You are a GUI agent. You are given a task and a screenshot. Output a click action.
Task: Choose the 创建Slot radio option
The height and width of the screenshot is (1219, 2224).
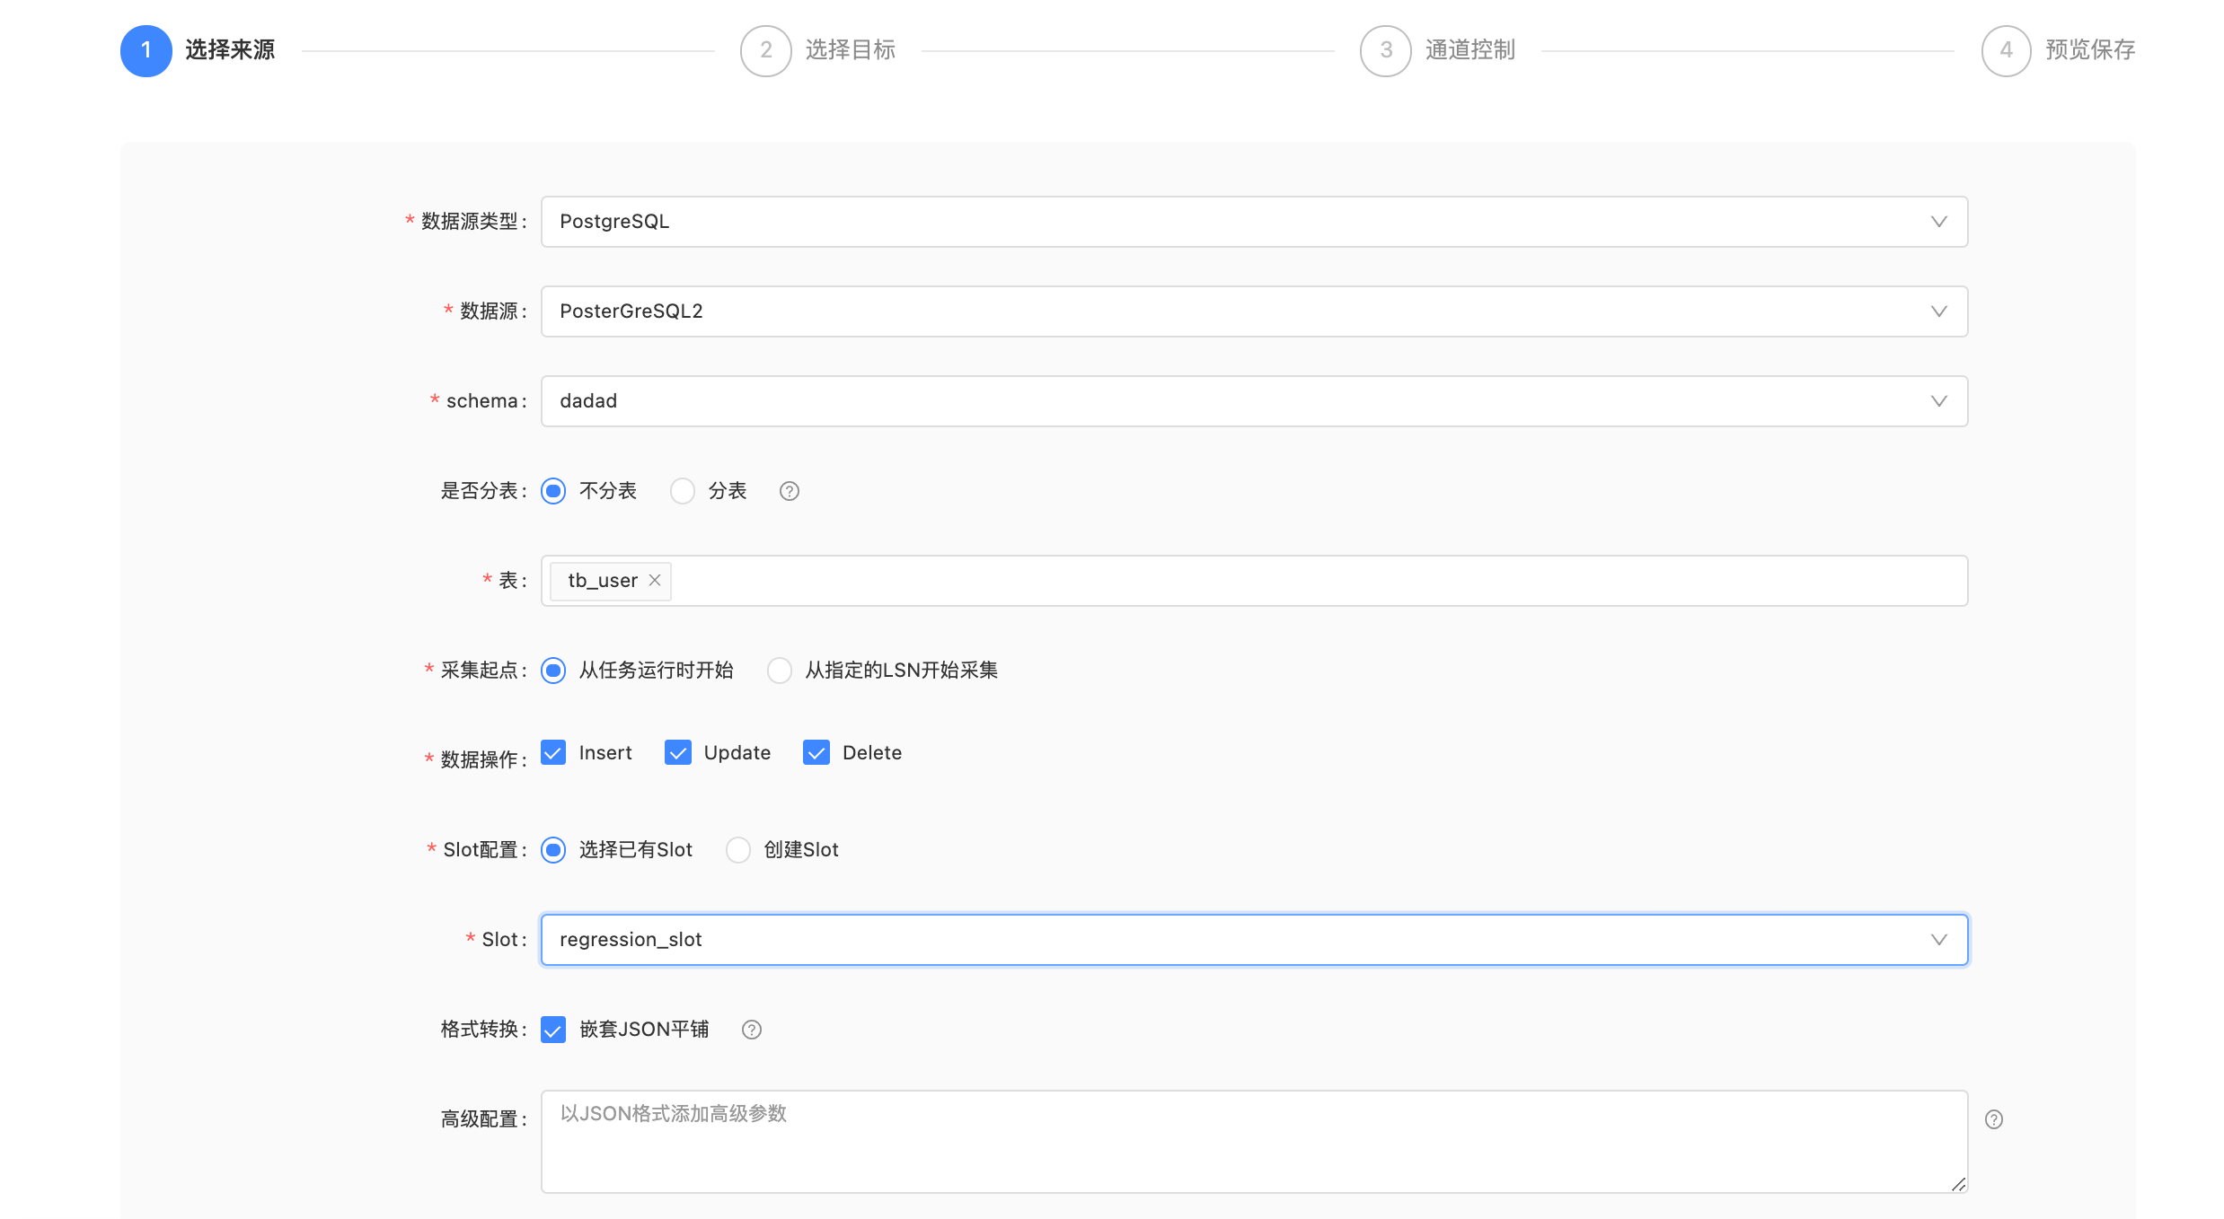point(738,850)
